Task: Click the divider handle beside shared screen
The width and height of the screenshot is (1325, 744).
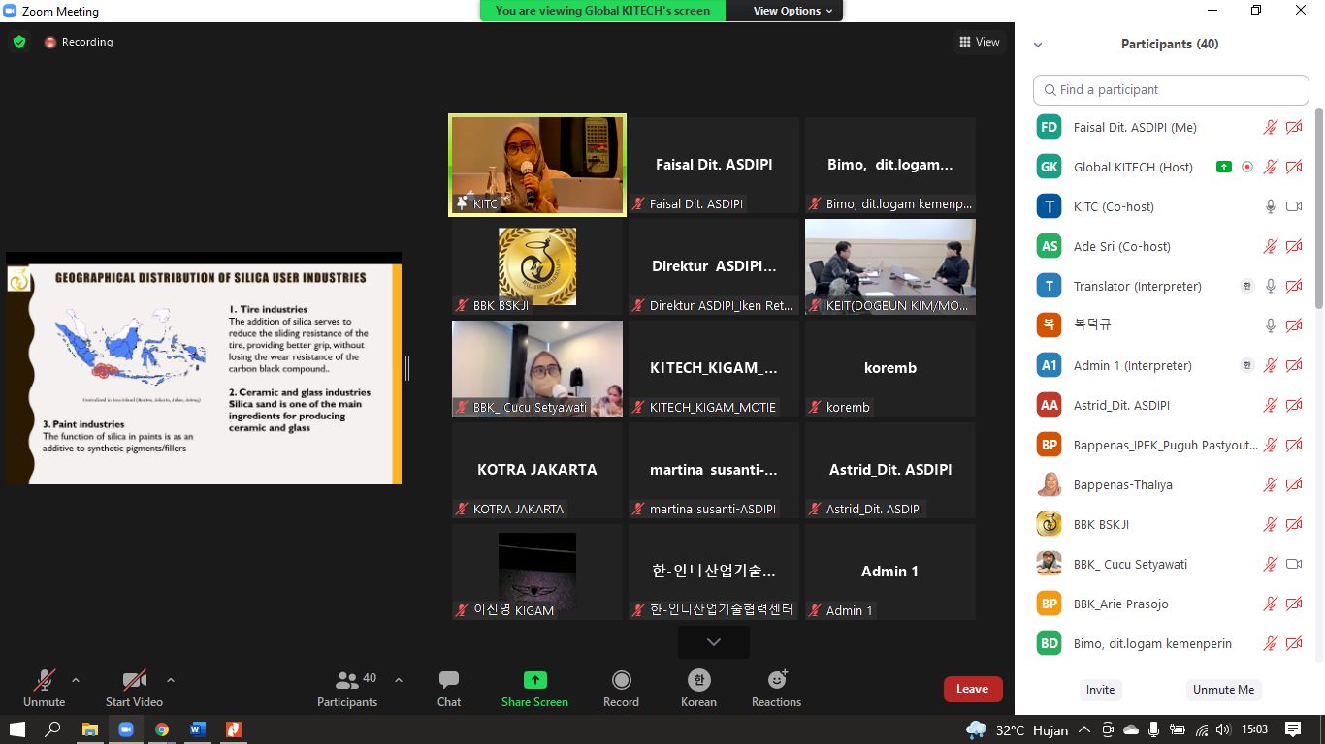Action: pyautogui.click(x=407, y=368)
